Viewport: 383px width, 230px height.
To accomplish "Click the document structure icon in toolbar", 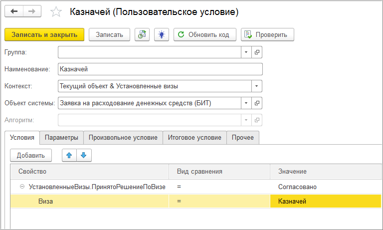I will 142,34.
